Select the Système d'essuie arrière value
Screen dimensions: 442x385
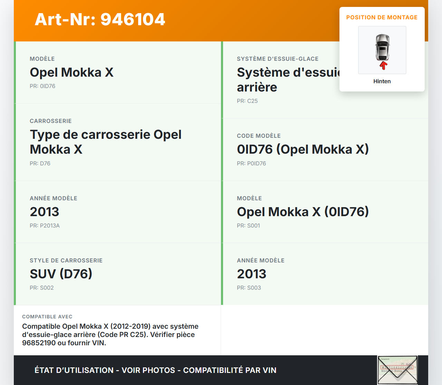289,80
